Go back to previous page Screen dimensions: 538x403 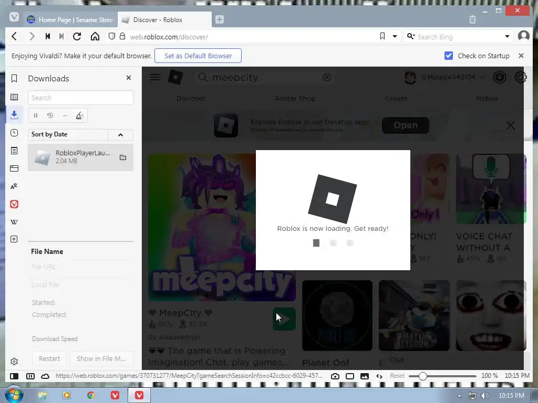14,36
